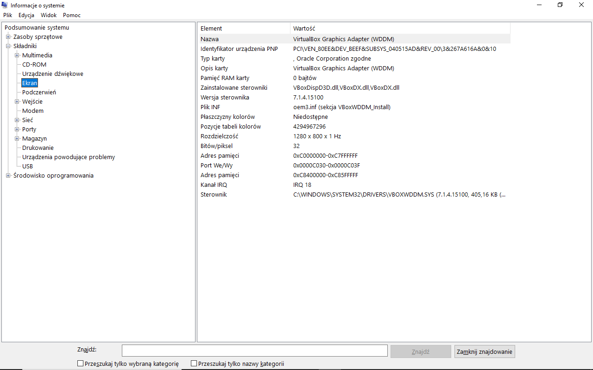Open the Widok menu
593x370 pixels.
pyautogui.click(x=49, y=15)
